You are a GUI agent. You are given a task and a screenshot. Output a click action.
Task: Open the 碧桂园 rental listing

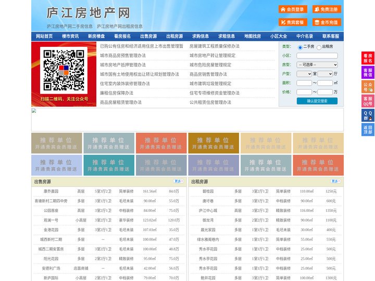coord(208,191)
